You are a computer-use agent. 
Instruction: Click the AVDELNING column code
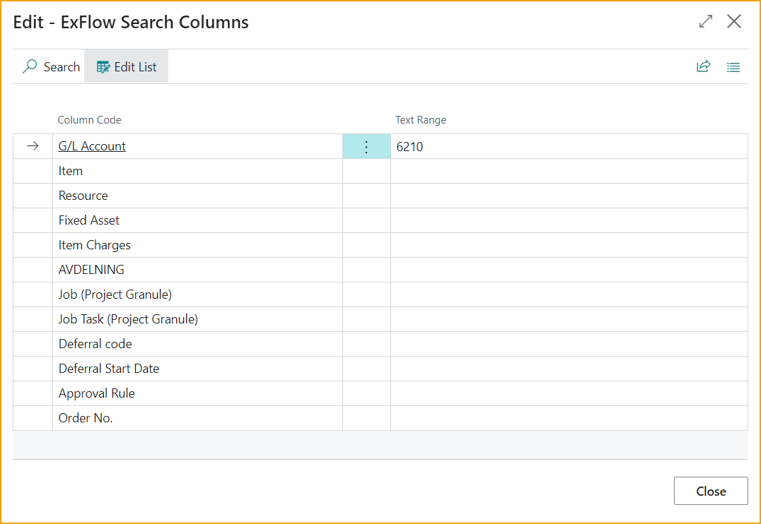[91, 270]
